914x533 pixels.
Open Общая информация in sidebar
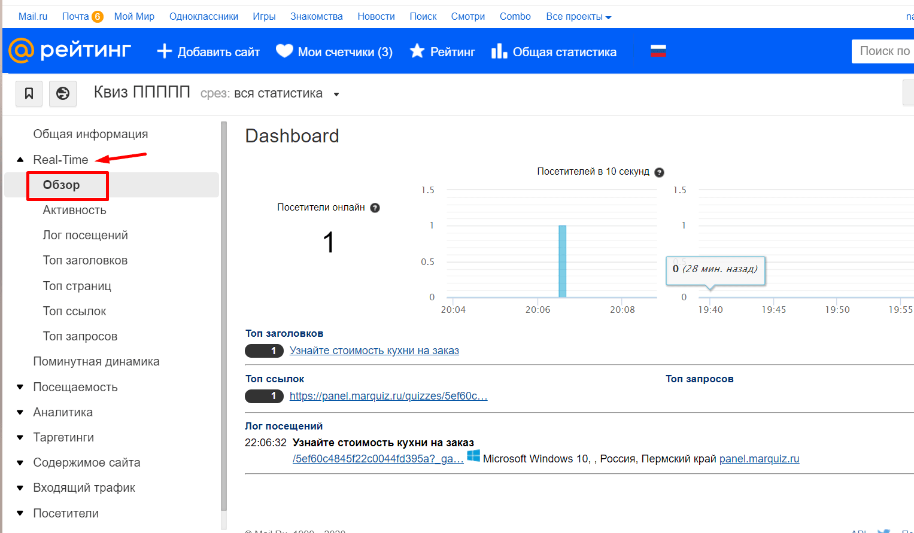90,134
